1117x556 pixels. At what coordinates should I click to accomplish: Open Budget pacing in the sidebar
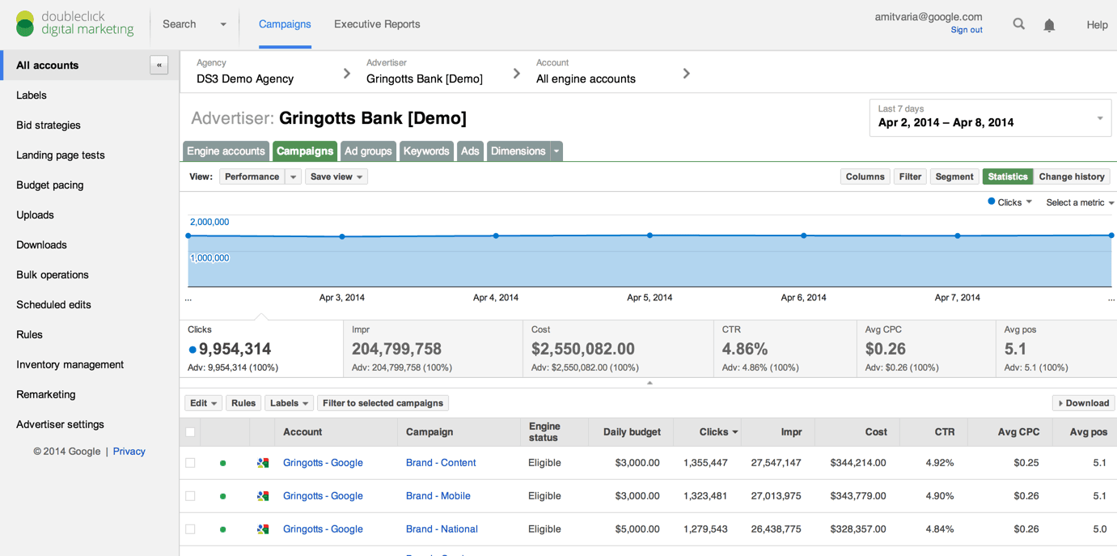50,185
